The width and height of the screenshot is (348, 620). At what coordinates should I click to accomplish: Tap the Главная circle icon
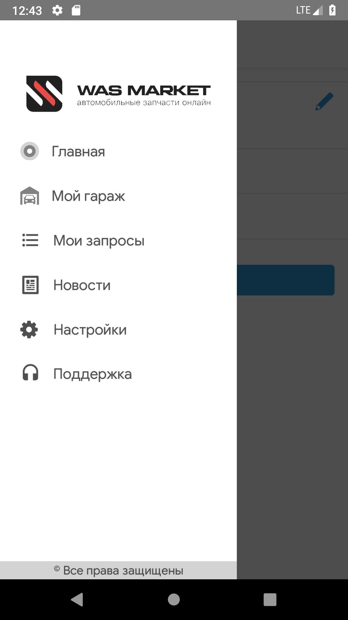[x=30, y=151]
